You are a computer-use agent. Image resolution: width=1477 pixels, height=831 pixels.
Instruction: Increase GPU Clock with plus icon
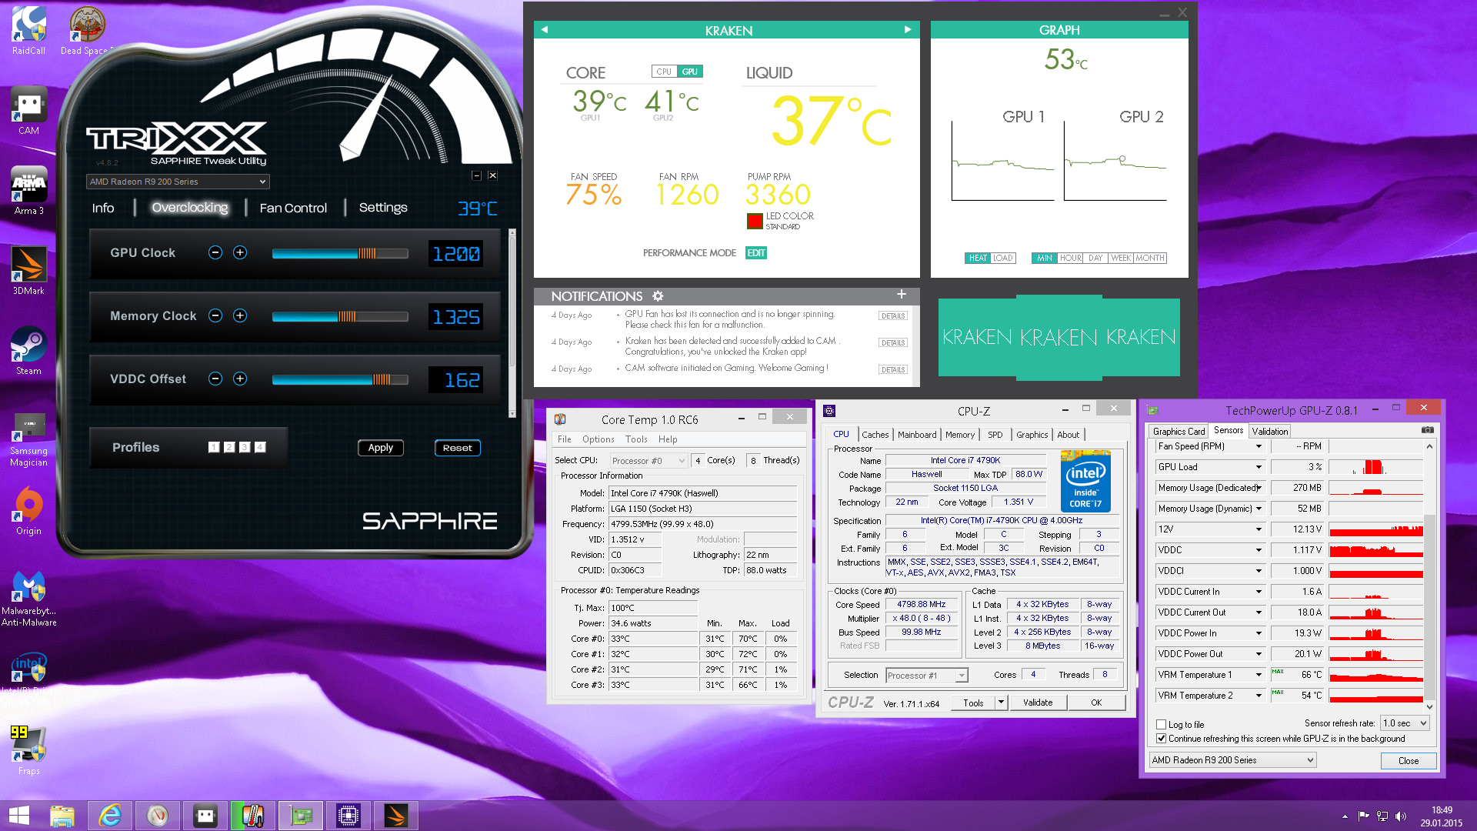point(240,252)
